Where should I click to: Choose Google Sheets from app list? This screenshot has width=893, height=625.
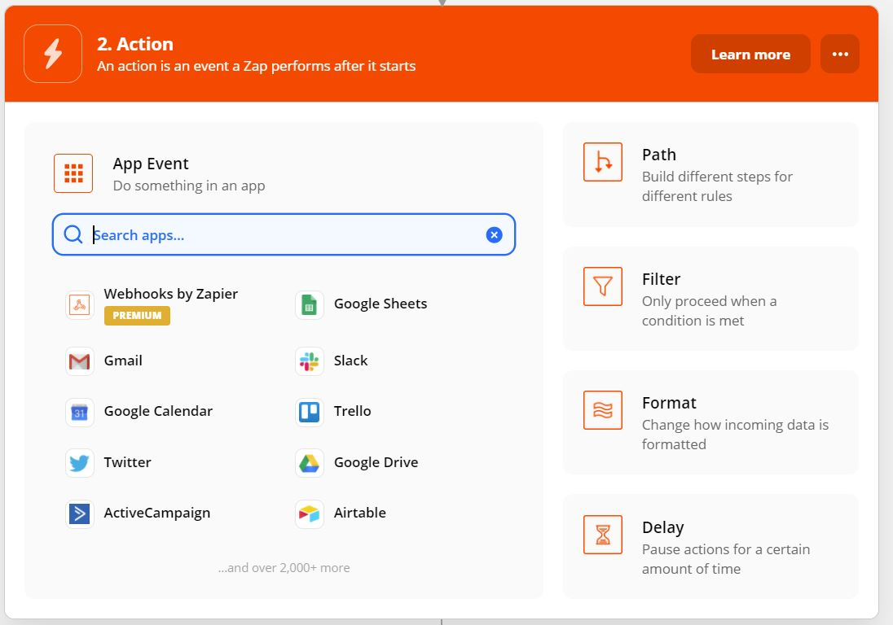coord(381,304)
